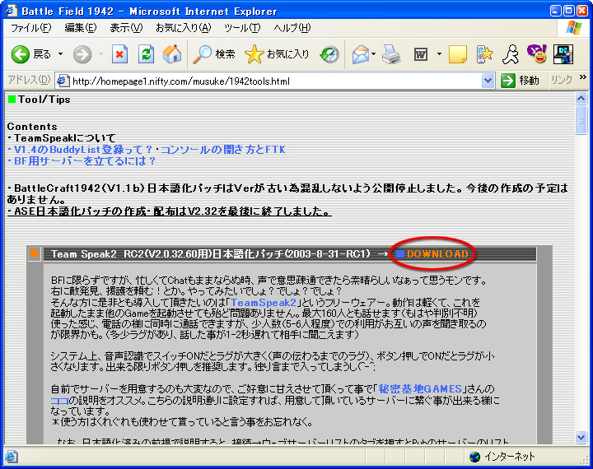Open the Mail dropdown arrow
The height and width of the screenshot is (469, 593).
pos(374,54)
